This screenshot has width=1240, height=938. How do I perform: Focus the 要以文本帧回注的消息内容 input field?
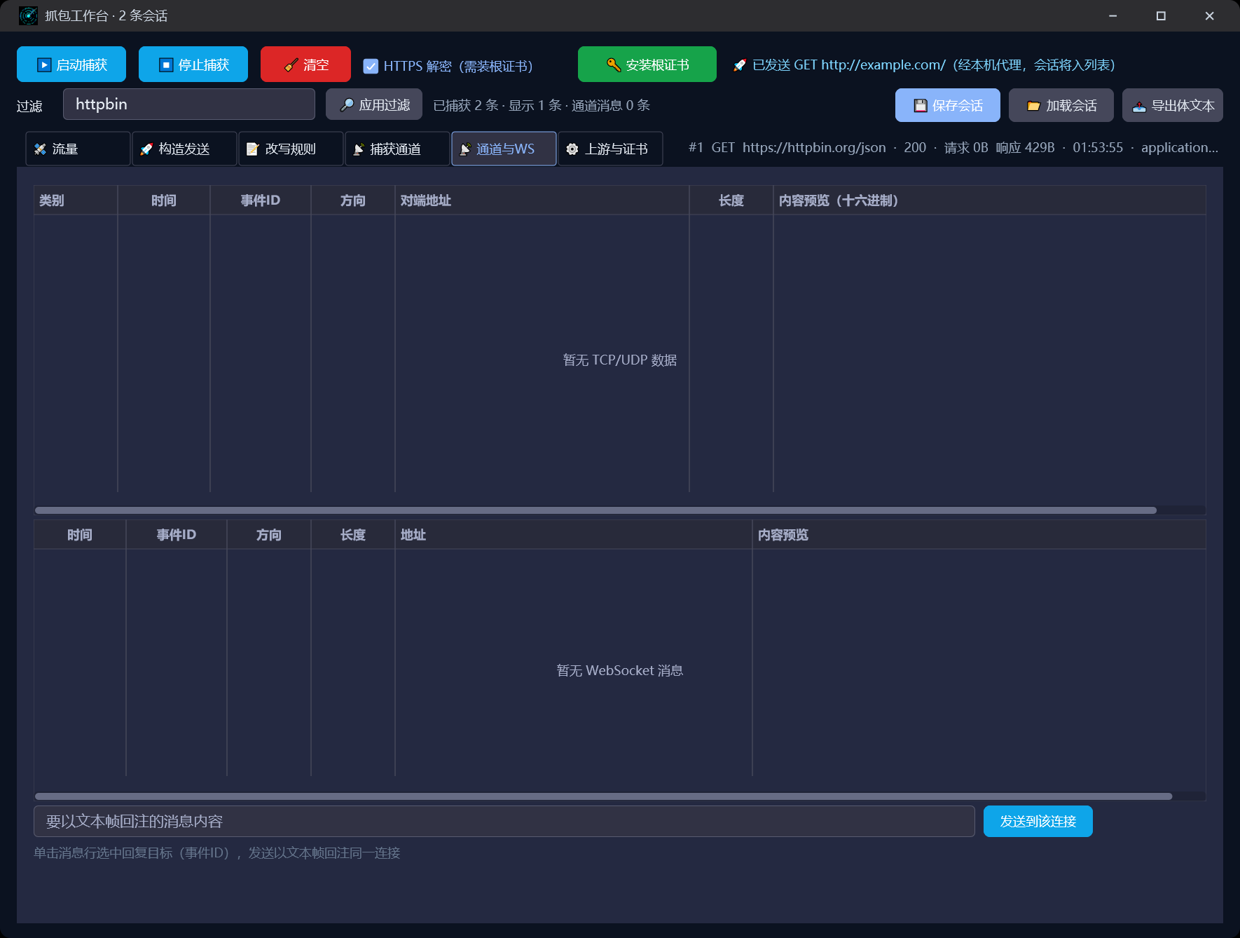point(504,821)
